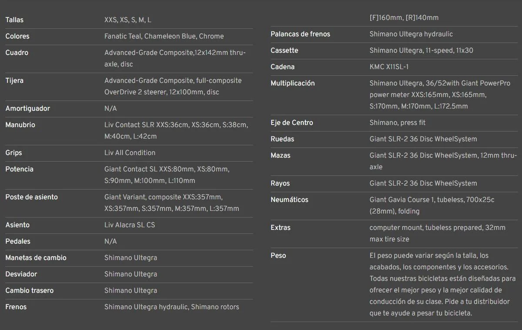Select the Fanatic Teal, Chameleon Blue, Chrome text
The width and height of the screenshot is (522, 330).
pos(164,36)
